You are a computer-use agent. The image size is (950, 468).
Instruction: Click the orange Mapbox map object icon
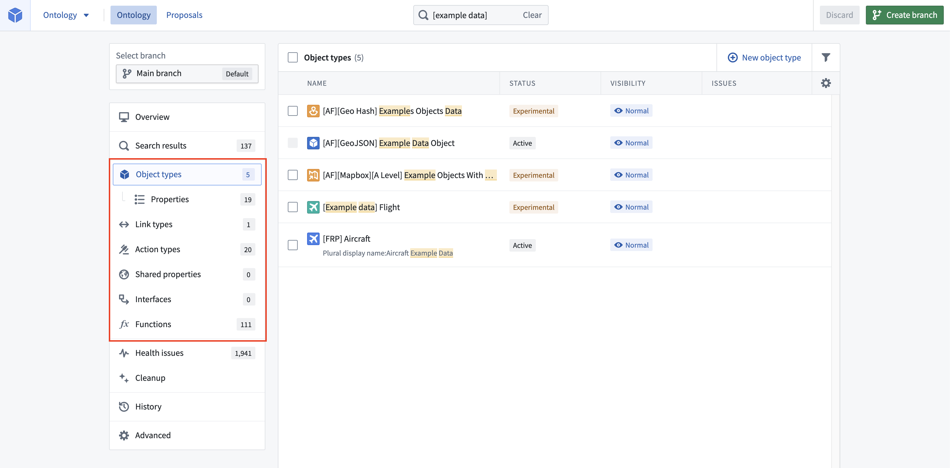313,175
